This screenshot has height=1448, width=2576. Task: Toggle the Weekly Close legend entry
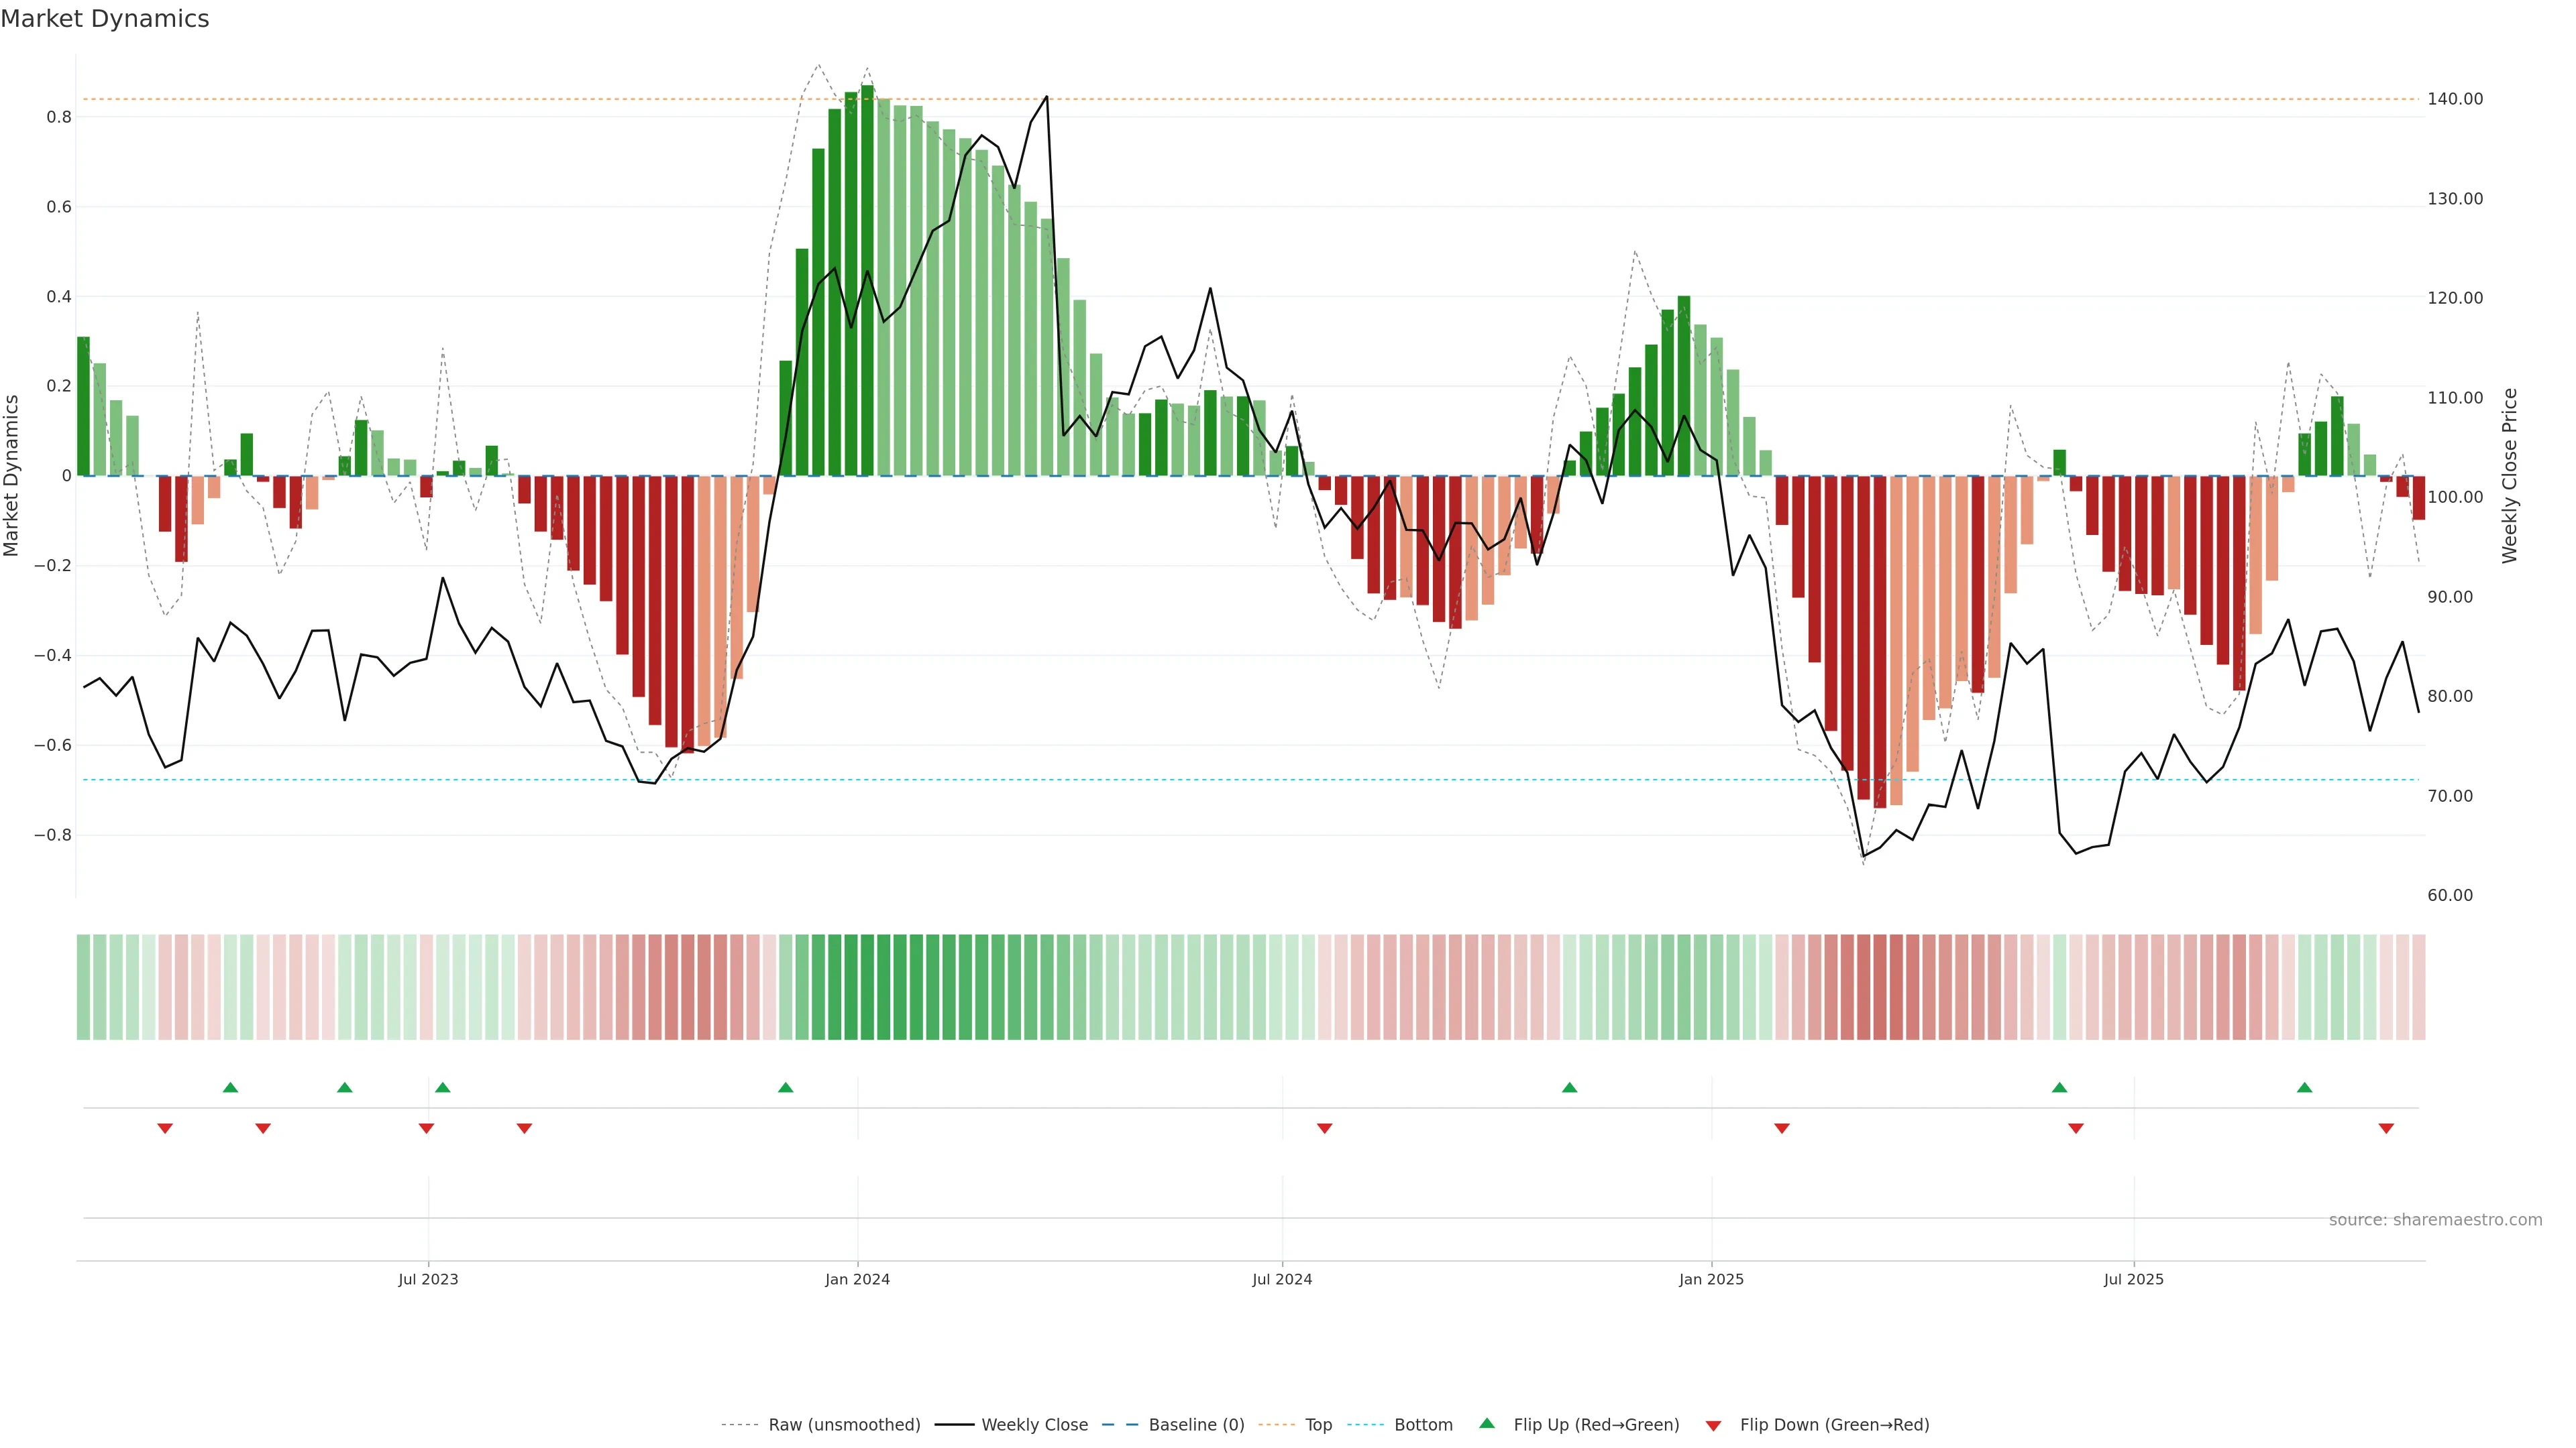pos(1034,1425)
